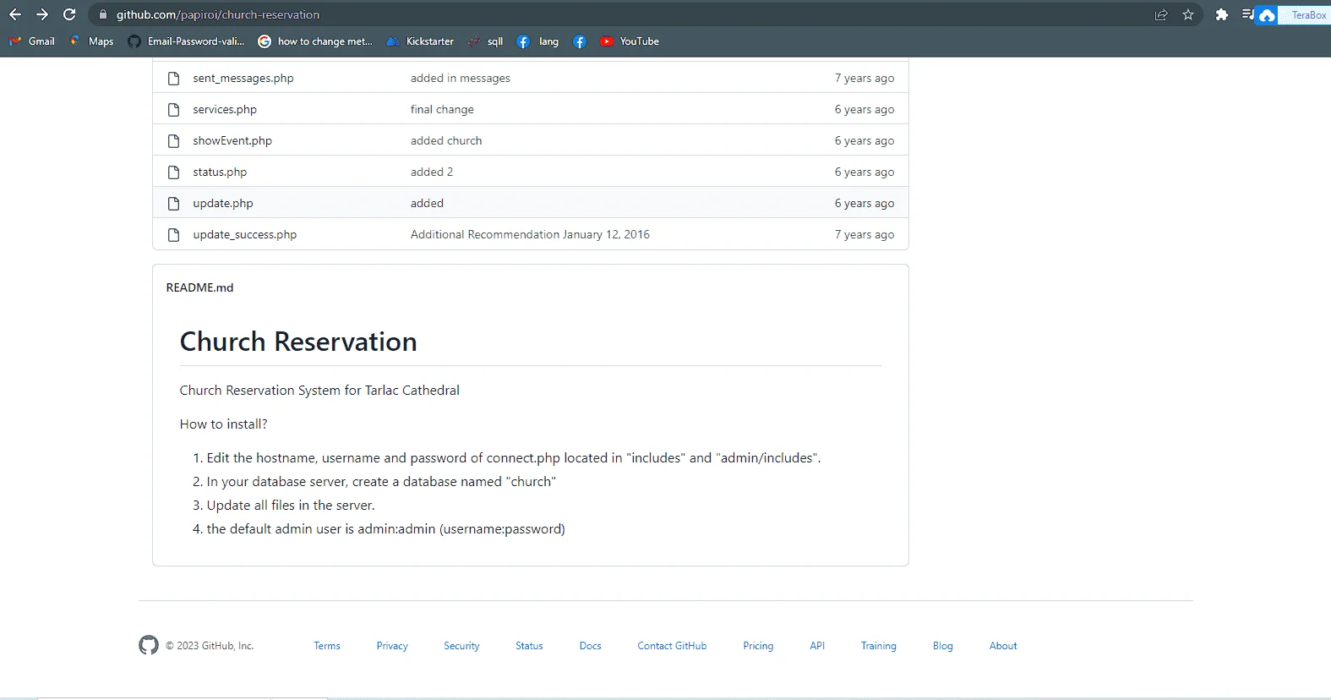Open the update_success.php file
Screen dimensions: 1331x700
coord(245,234)
